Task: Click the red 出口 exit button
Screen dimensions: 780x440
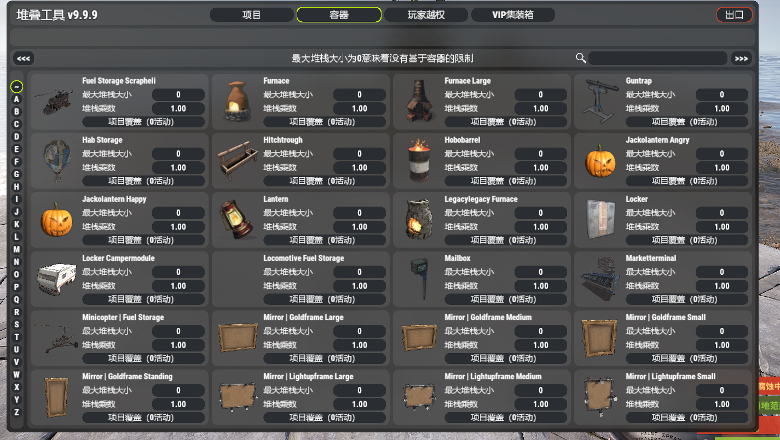Action: 735,15
